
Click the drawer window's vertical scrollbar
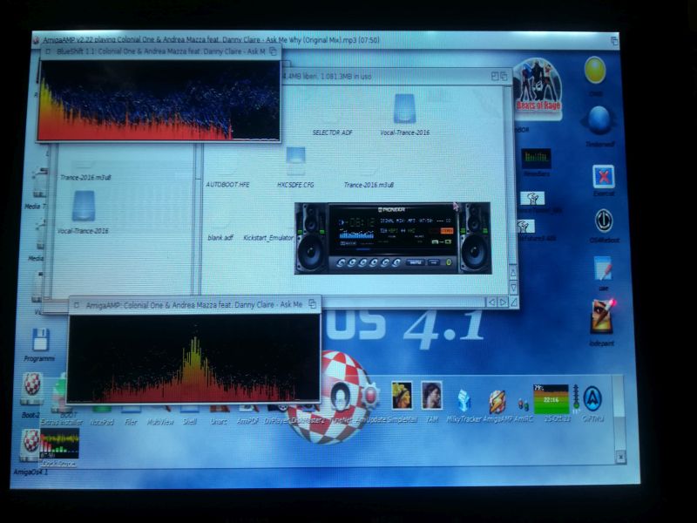pos(511,176)
